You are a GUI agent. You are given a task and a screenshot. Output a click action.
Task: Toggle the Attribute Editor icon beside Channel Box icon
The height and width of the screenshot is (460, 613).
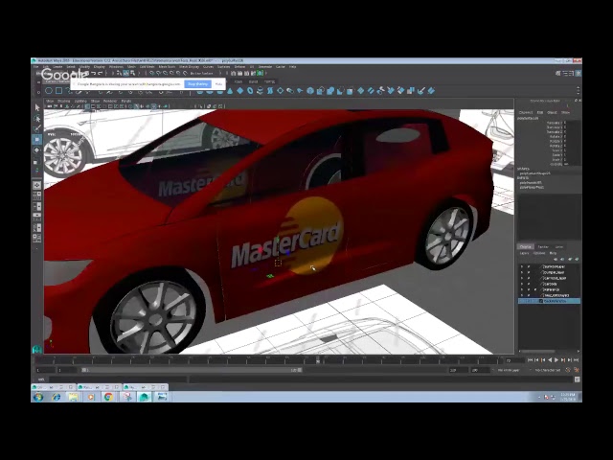571,73
